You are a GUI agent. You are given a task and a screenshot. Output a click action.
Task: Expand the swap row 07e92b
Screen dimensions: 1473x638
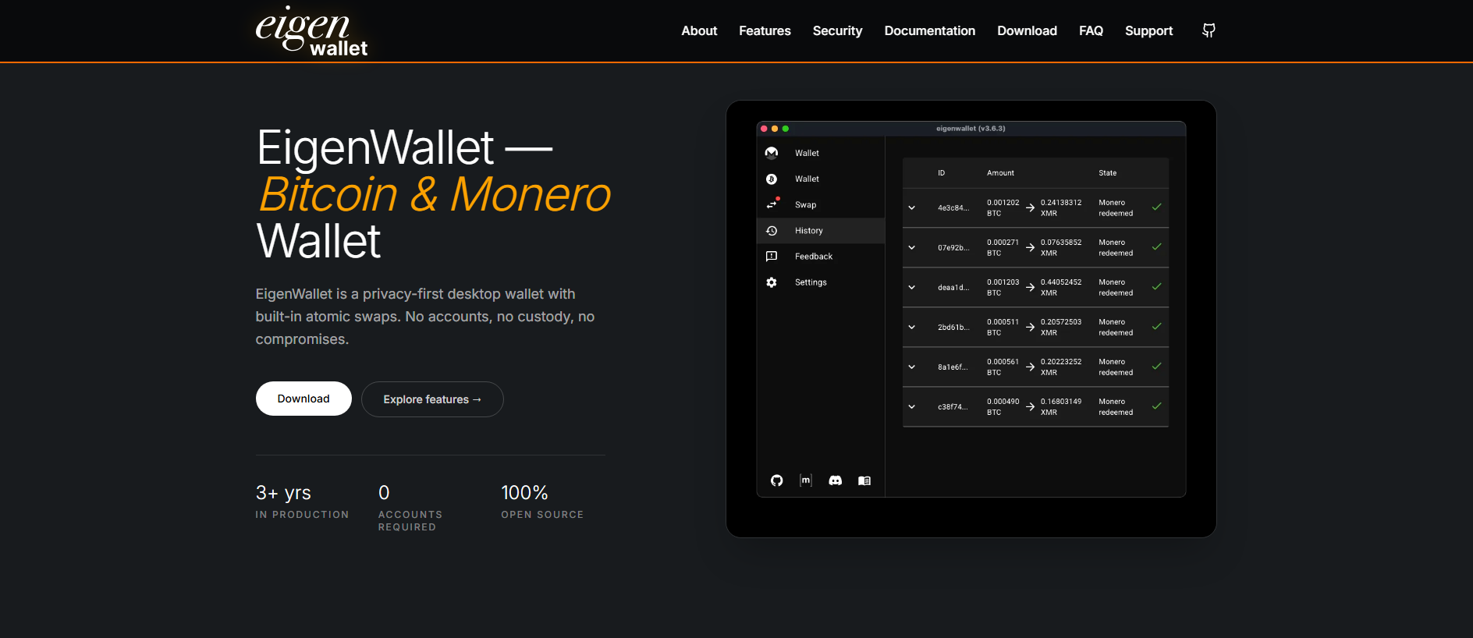pyautogui.click(x=912, y=247)
